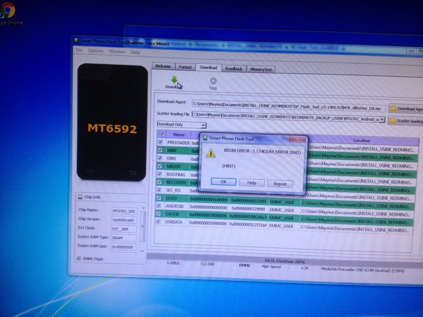This screenshot has height=317, width=423.
Task: Click the High Speed status entry
Action: click(271, 266)
